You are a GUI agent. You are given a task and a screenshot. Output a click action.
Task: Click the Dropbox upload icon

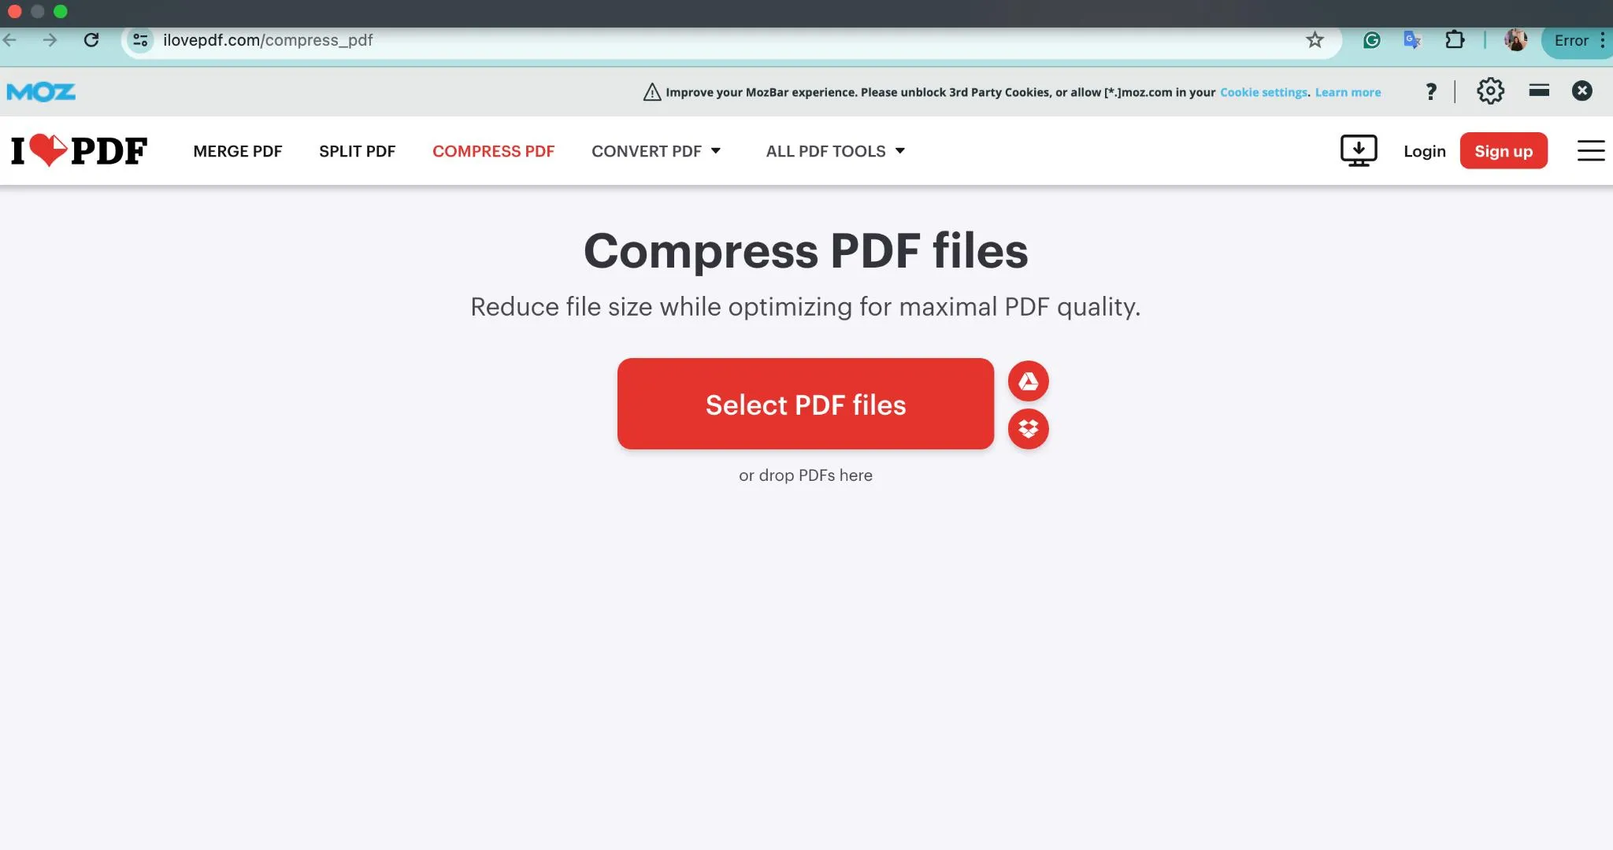coord(1027,427)
